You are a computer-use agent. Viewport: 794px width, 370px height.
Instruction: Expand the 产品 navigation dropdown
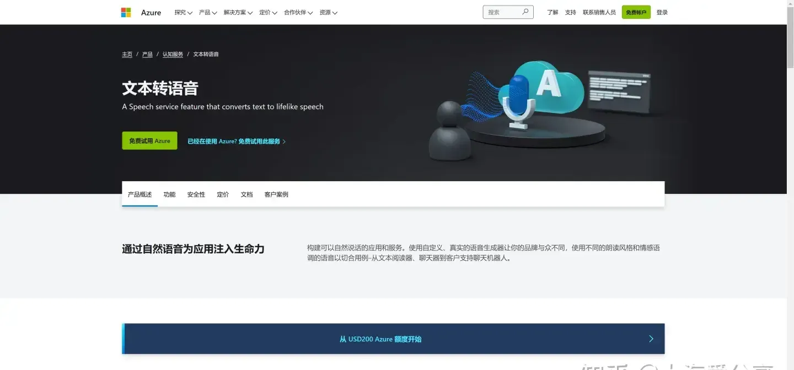coord(208,13)
